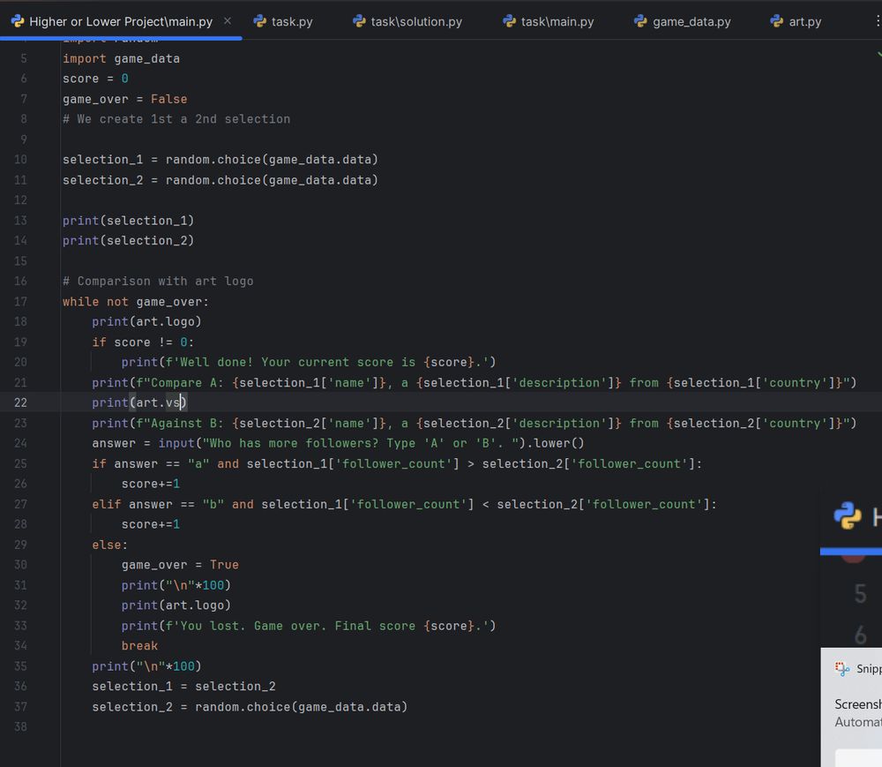The width and height of the screenshot is (882, 767).
Task: Click the 'game_over = False' statement
Action: (124, 99)
